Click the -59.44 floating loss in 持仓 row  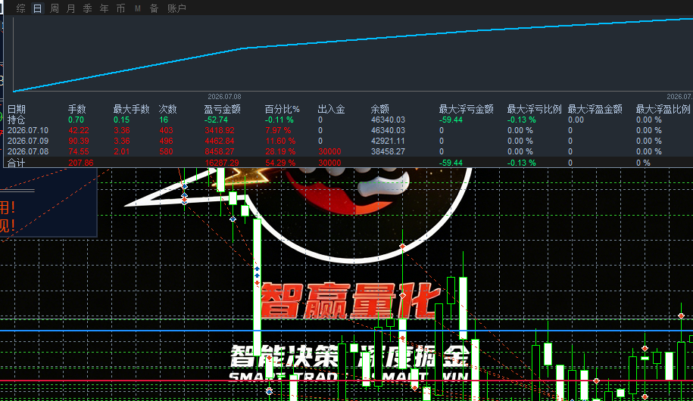451,120
